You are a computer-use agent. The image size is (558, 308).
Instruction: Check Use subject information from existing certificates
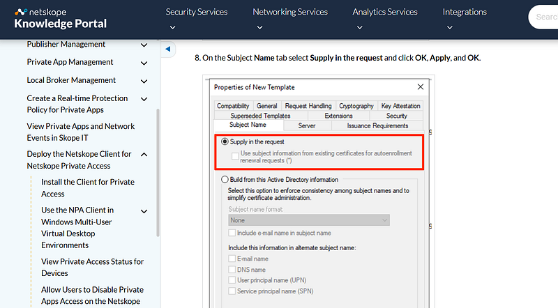235,156
